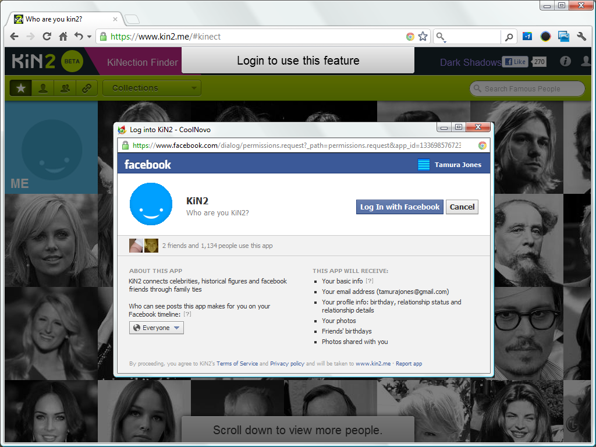Click the user profile silhouette icon top right

(586, 61)
